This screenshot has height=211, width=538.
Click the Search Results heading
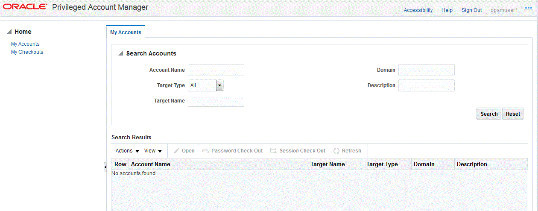click(x=132, y=138)
